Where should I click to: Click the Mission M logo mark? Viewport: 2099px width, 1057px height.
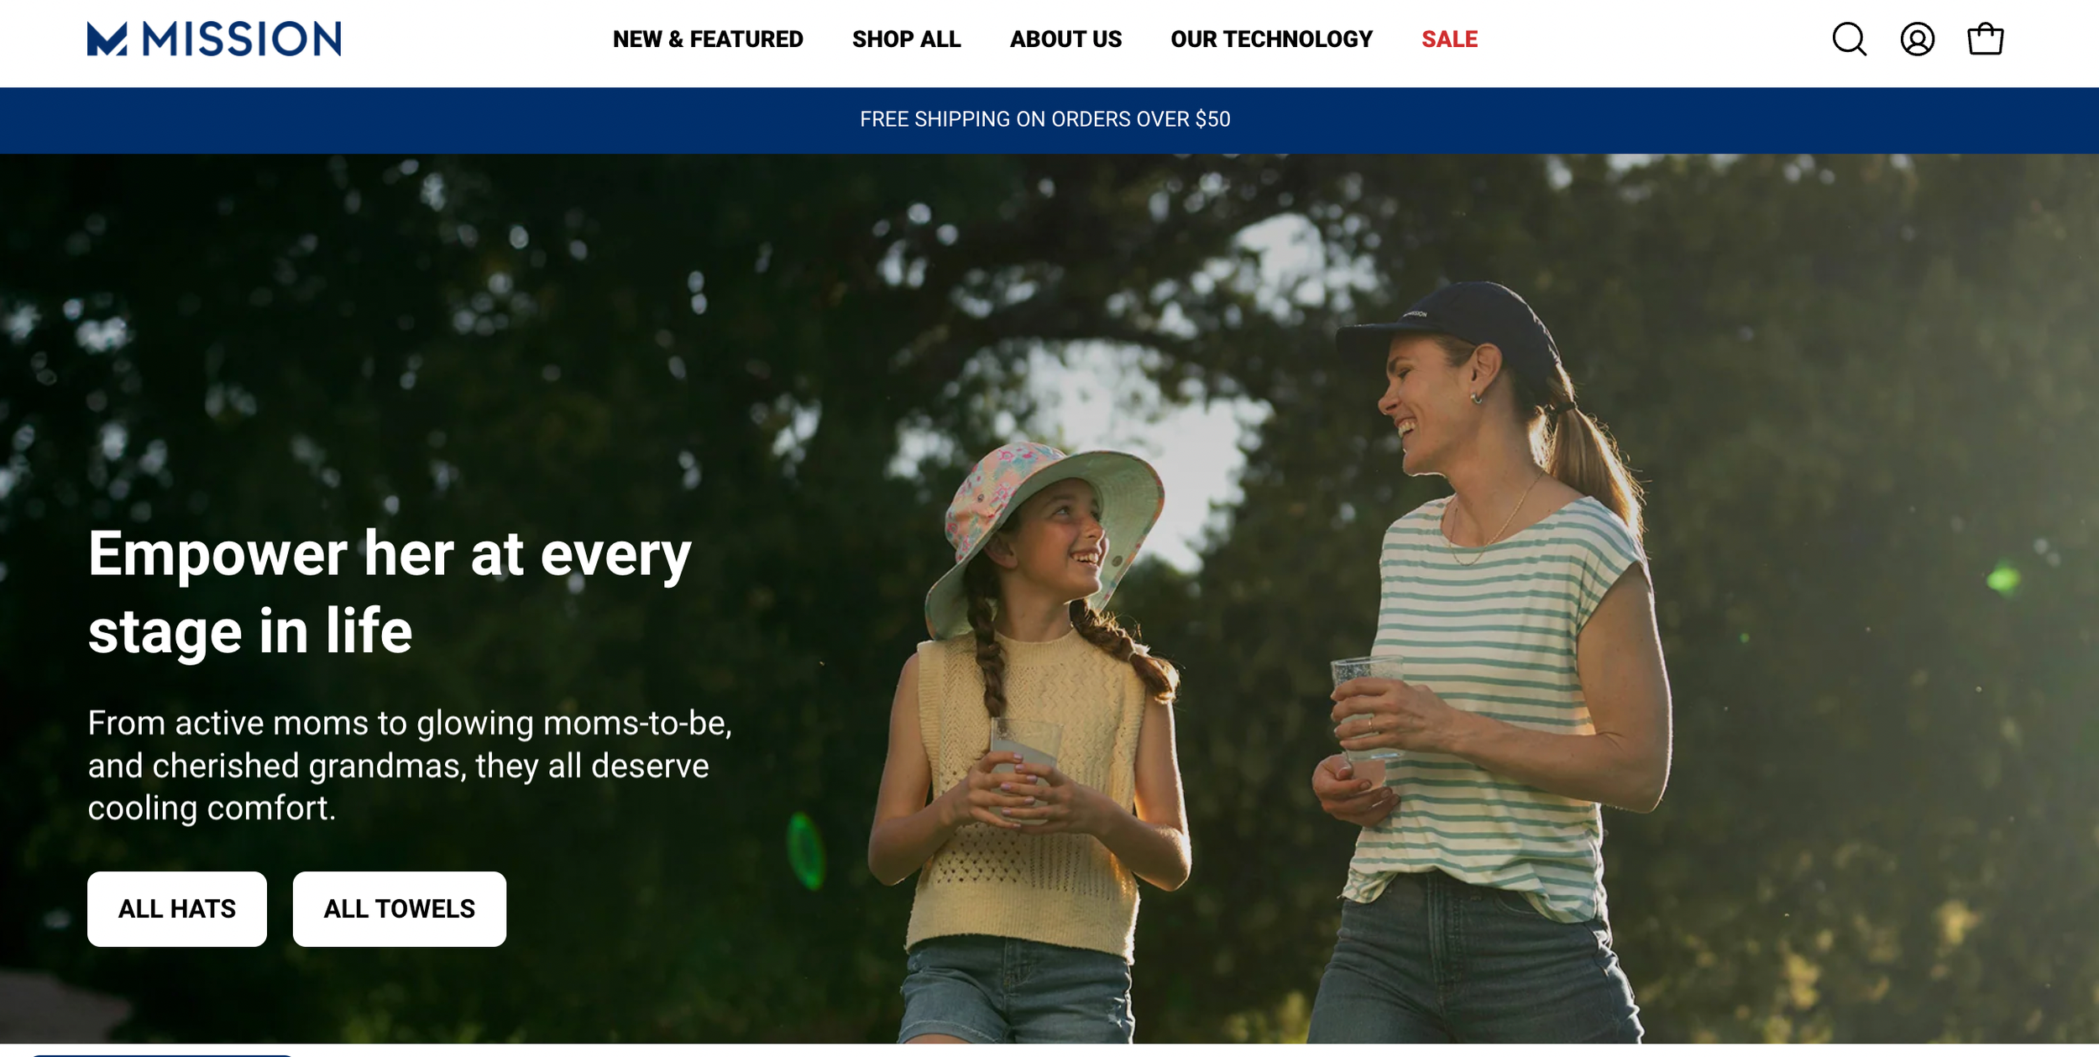point(107,39)
